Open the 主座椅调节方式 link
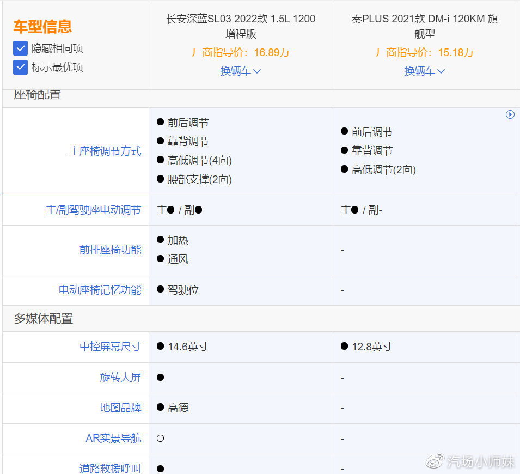 (105, 151)
